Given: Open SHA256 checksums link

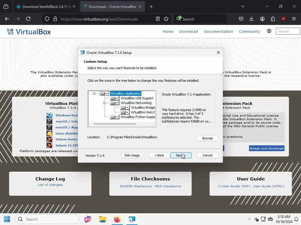Looking at the screenshot, I should pos(136,186).
